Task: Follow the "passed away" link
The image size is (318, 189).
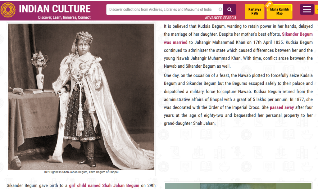Action: pos(282,107)
